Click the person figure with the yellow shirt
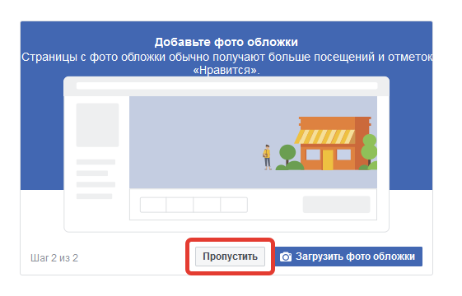The width and height of the screenshot is (462, 296). pyautogui.click(x=267, y=157)
